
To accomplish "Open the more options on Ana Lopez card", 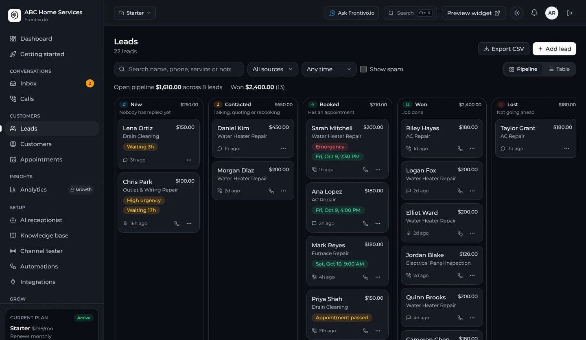I will (378, 223).
